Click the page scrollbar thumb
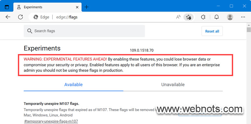Viewport: 251px width, 124px height. 249,30
